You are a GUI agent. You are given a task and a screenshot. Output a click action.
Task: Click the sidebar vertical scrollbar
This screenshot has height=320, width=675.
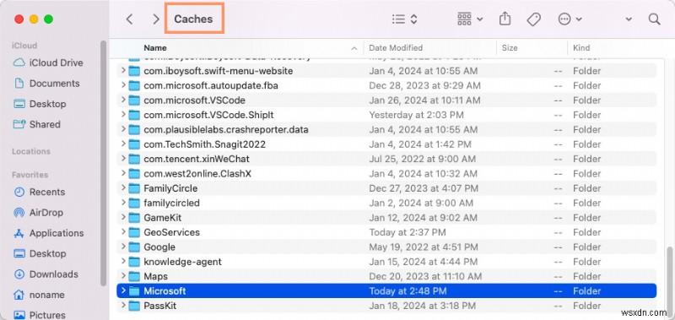pos(103,163)
